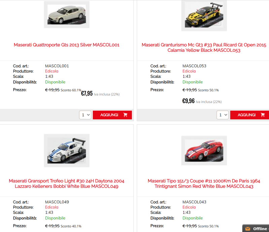
Task: Open Maserati Granturismo Mc Gt3 #33 title link
Action: pos(204,48)
